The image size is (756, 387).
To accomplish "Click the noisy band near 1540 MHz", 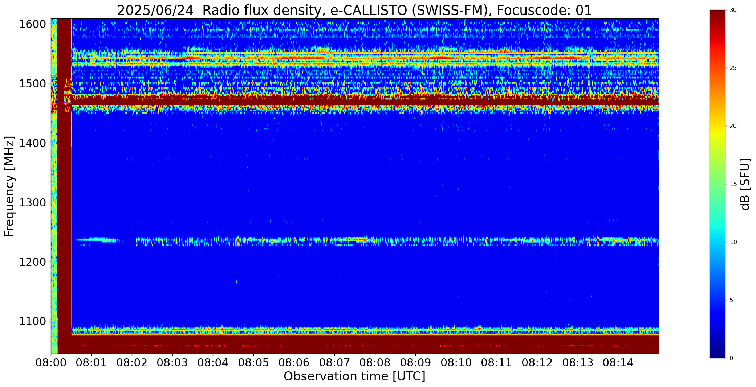I will [365, 57].
